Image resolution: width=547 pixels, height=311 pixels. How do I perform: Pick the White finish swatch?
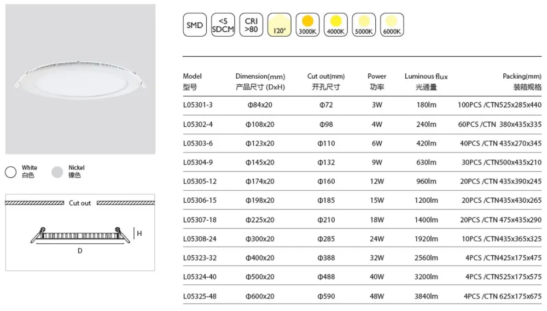coord(11,172)
